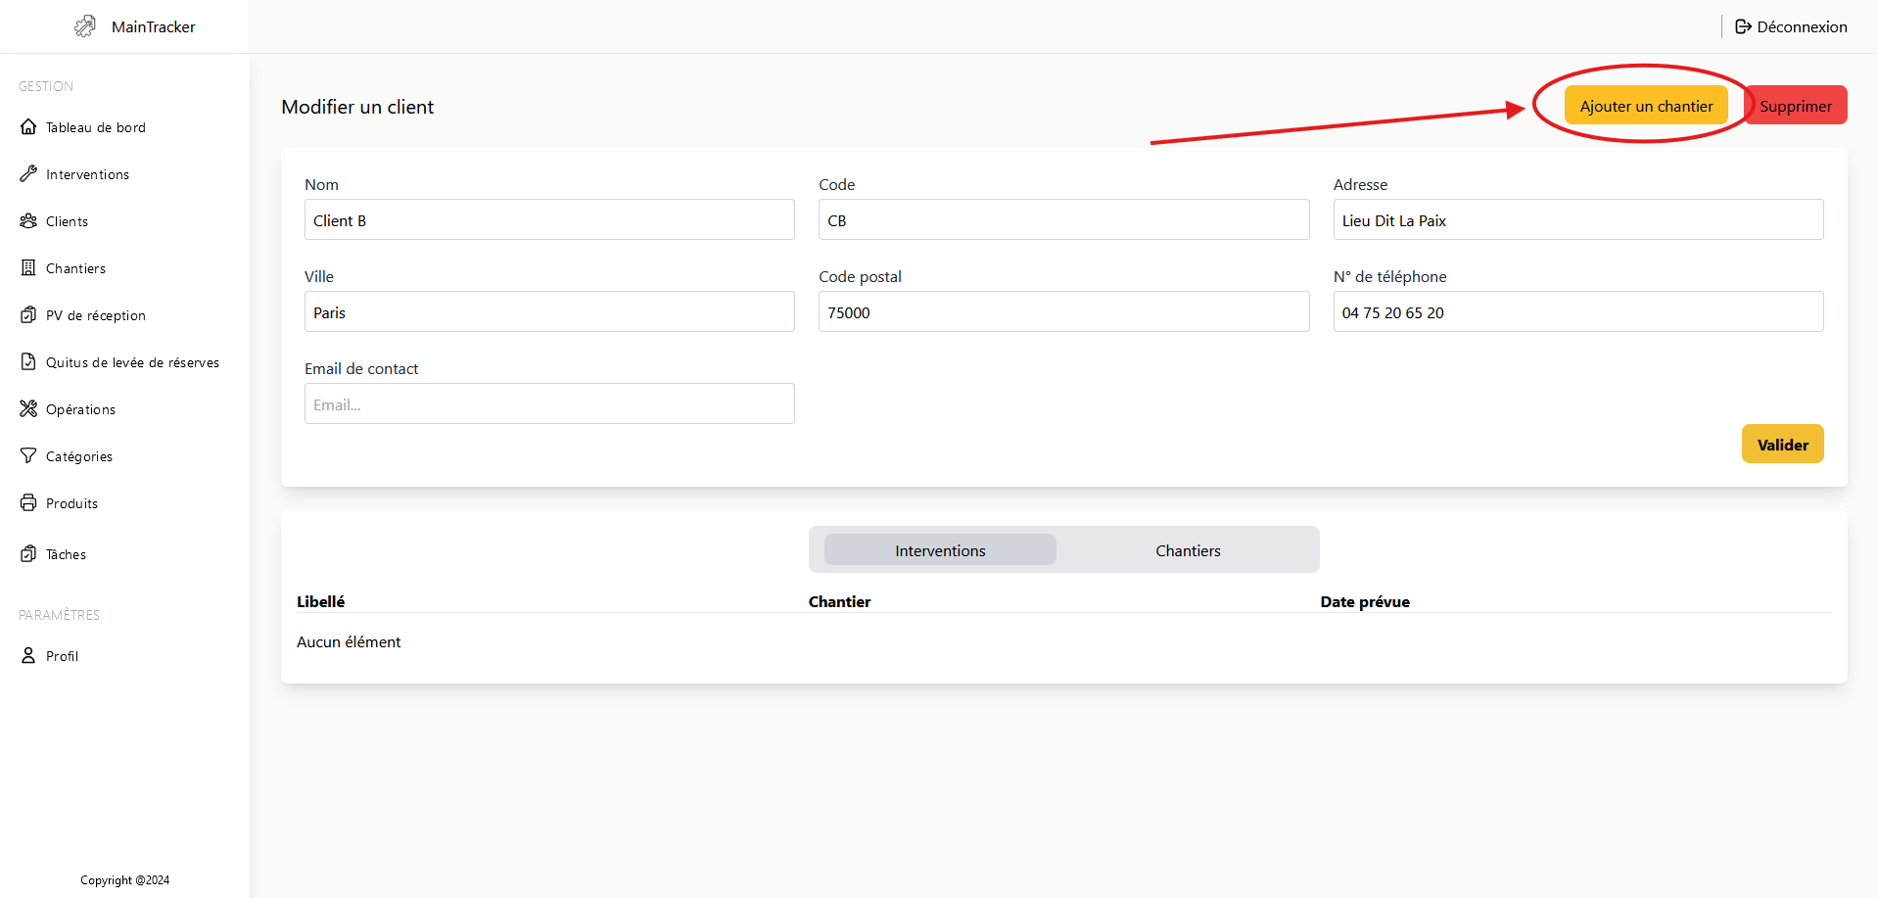The image size is (1878, 898).
Task: Click the MainTracker logo icon
Action: (85, 26)
